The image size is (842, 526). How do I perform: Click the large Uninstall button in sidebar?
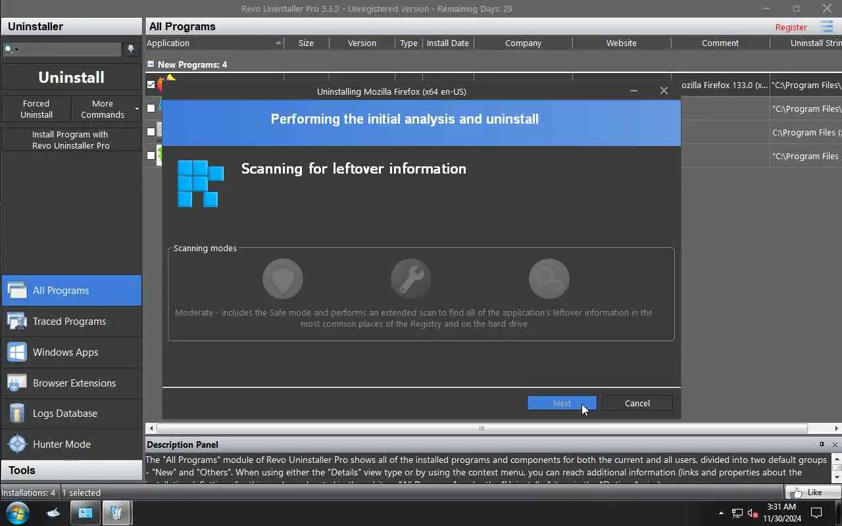[71, 78]
